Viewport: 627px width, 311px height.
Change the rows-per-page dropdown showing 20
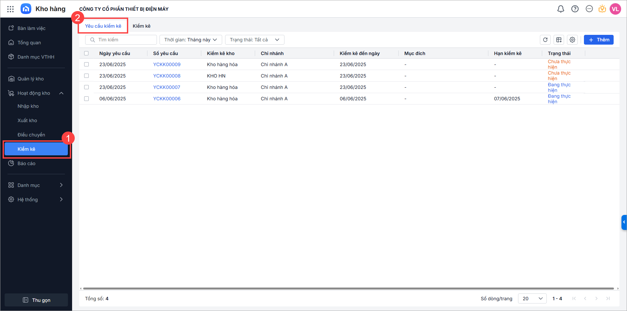(532, 299)
